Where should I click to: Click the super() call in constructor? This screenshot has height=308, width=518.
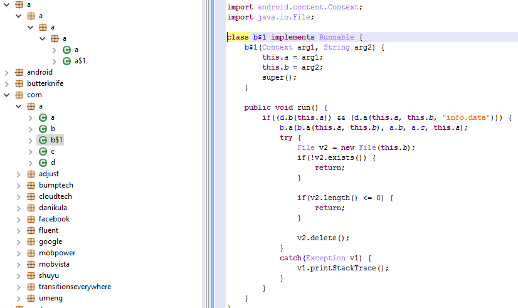[x=279, y=77]
